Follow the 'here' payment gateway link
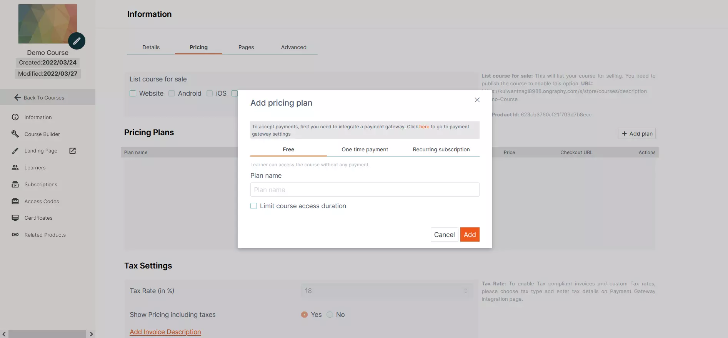Viewport: 728px width, 338px height. coord(424,127)
